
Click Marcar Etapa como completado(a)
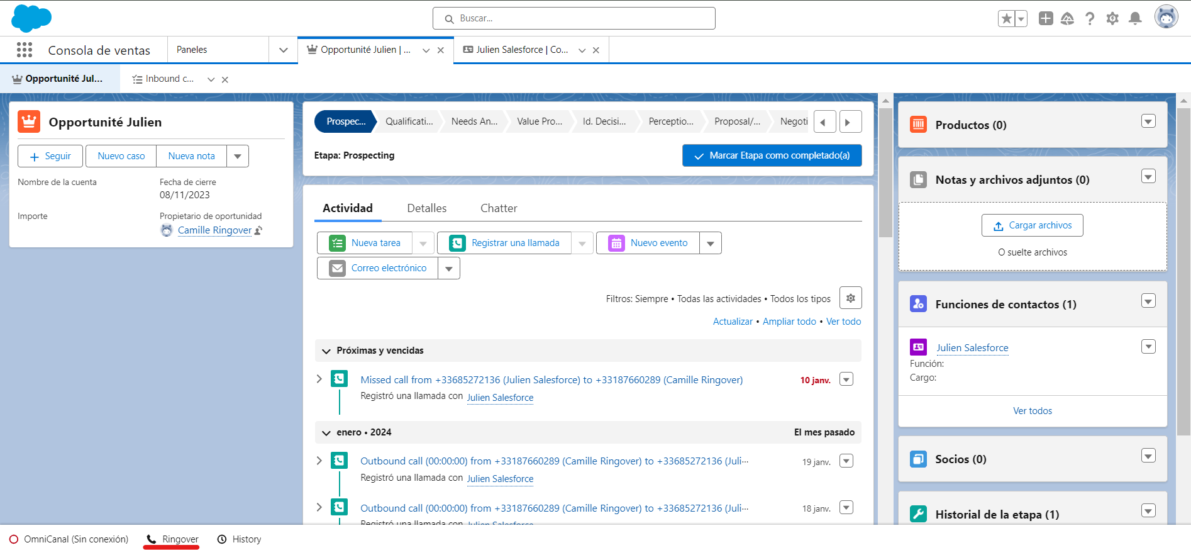point(772,155)
